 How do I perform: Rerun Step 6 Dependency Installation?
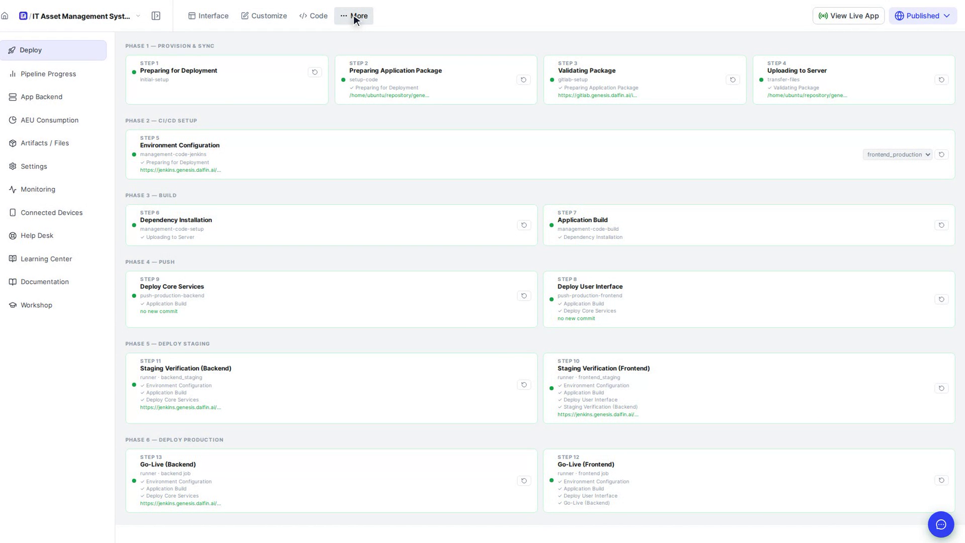pyautogui.click(x=524, y=225)
